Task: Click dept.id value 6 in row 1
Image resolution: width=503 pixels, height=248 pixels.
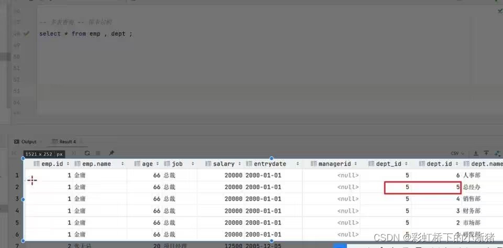Action: point(458,176)
